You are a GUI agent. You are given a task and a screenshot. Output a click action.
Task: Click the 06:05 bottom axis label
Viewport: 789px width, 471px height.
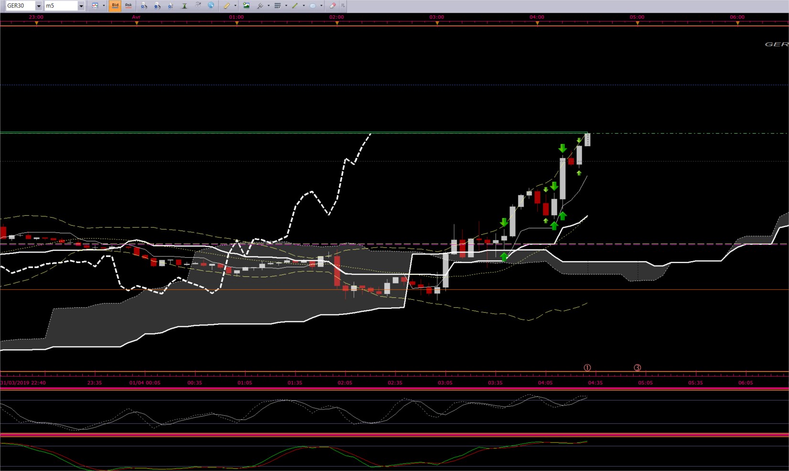(746, 383)
